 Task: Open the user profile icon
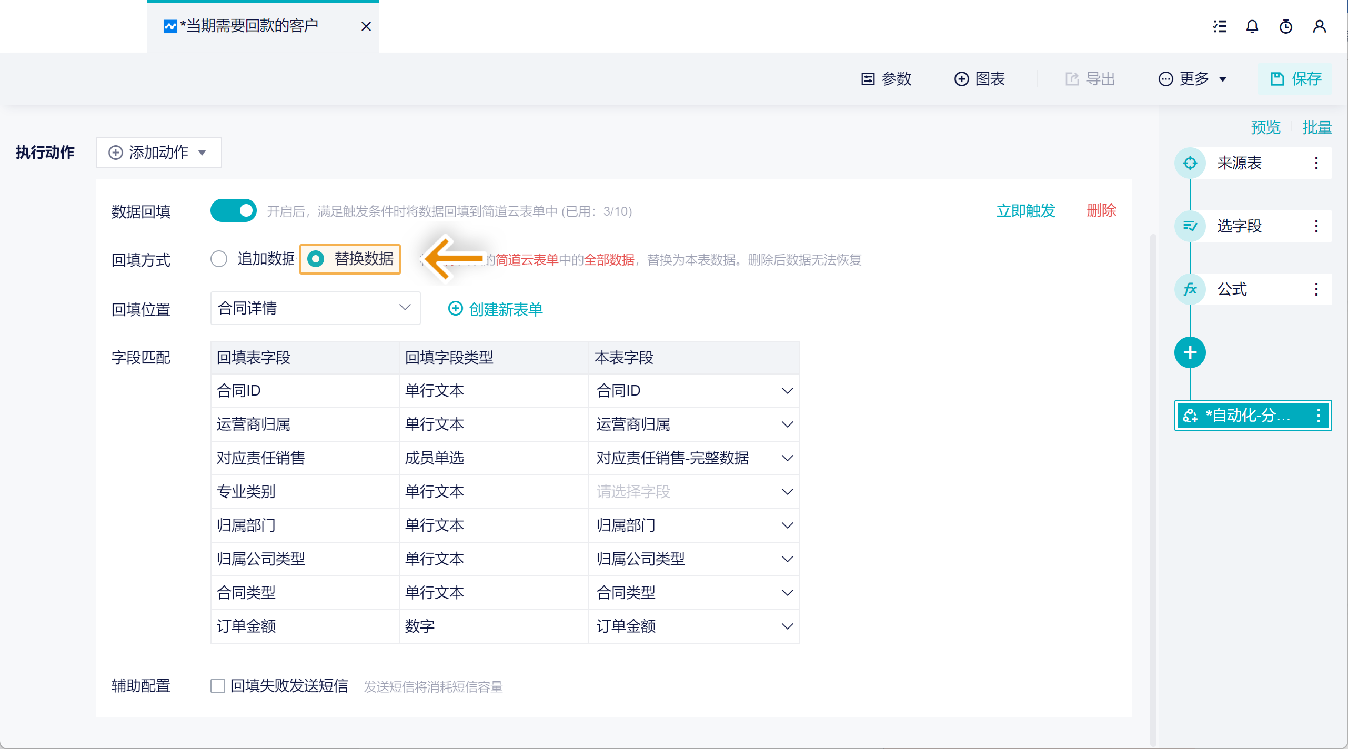click(x=1319, y=26)
